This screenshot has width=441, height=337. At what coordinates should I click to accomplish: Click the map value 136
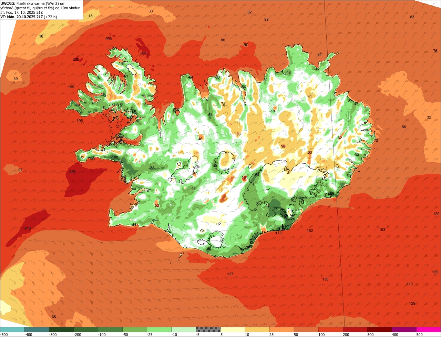pos(325,279)
